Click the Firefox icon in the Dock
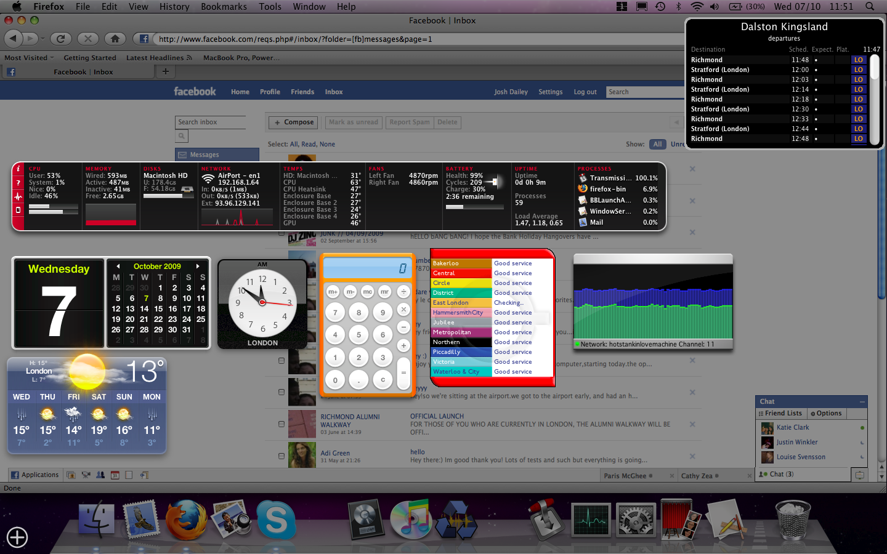The width and height of the screenshot is (887, 554). coord(185,520)
